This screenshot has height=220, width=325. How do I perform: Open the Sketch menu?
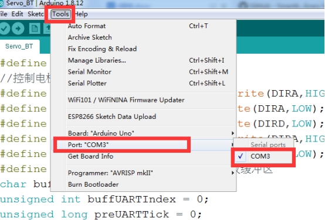pos(36,14)
